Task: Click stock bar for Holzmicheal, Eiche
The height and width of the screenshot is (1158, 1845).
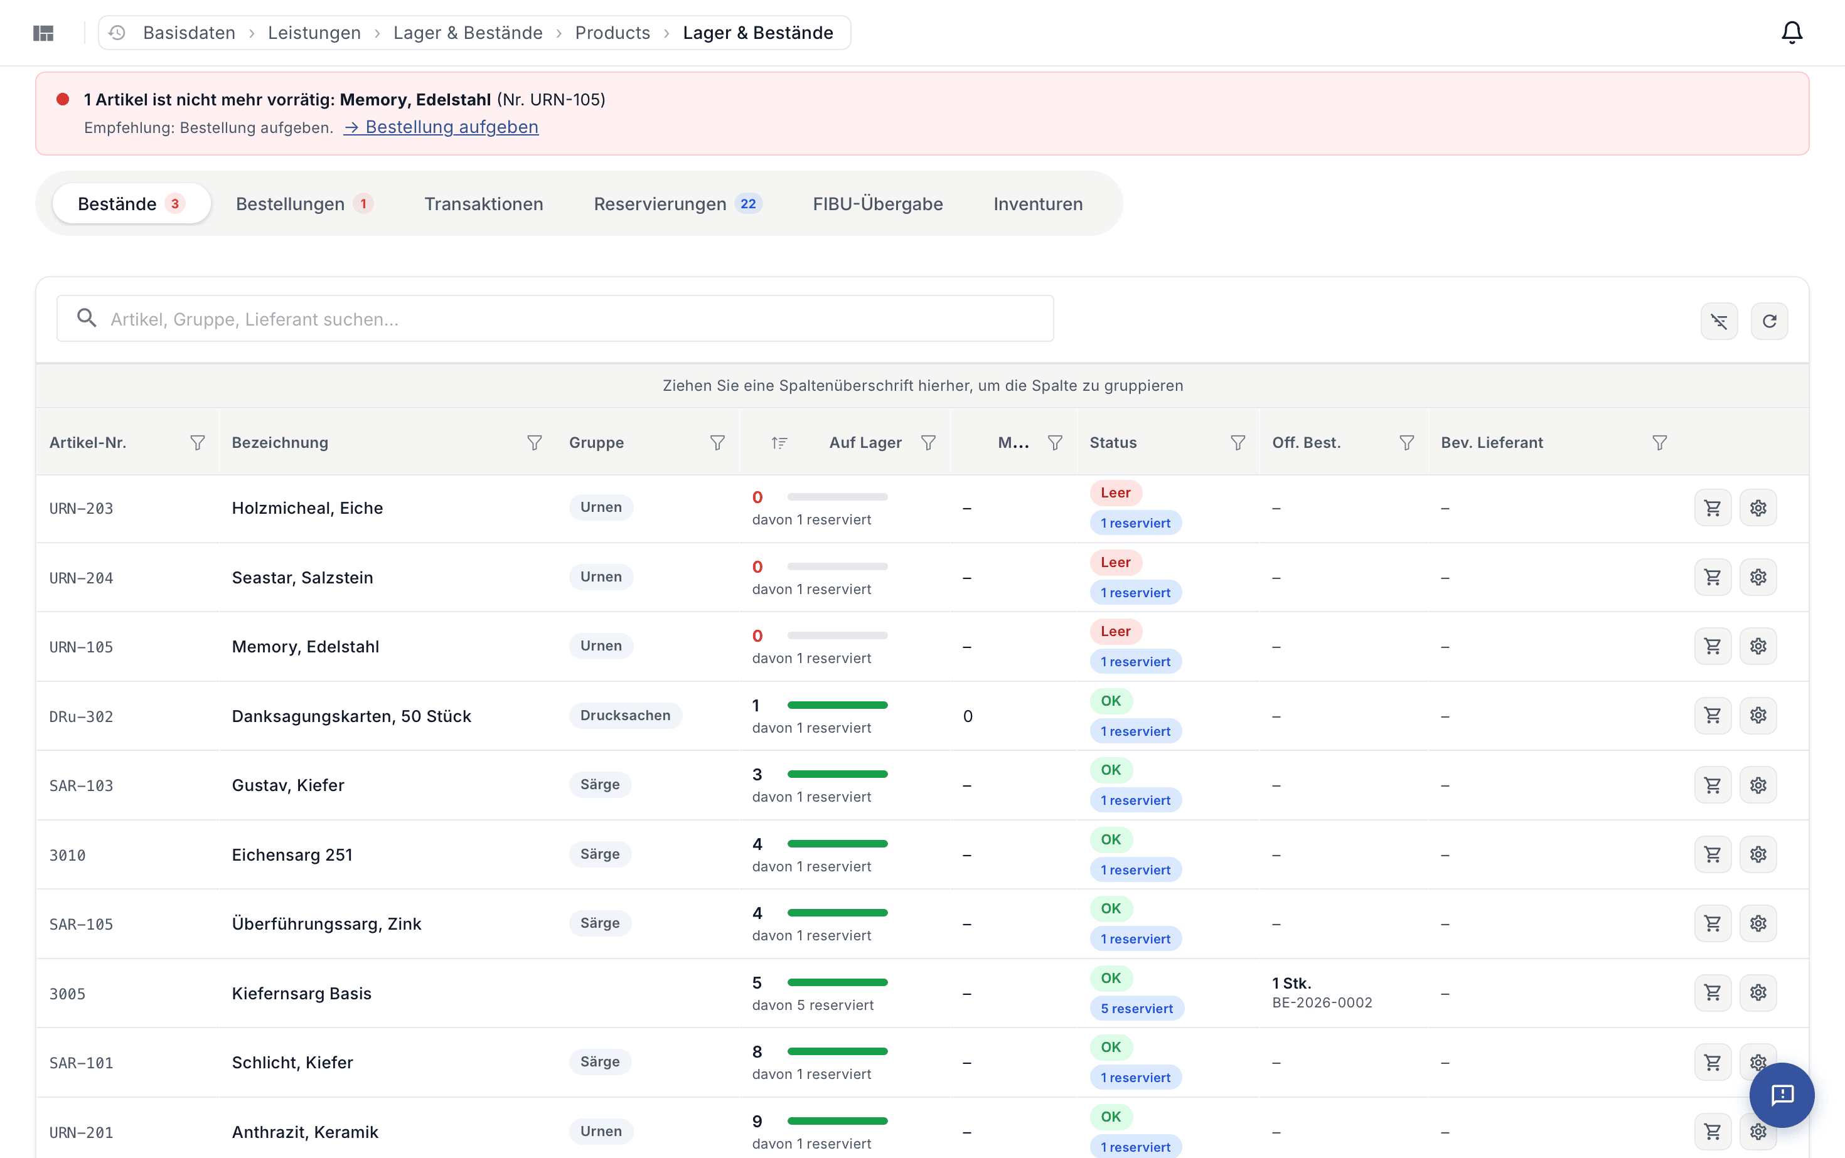Action: point(837,497)
